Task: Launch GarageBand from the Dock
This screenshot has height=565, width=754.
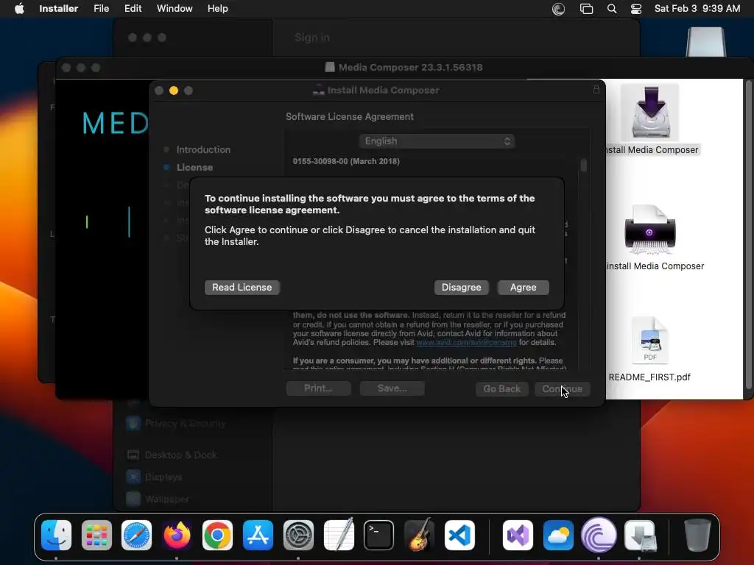Action: (419, 535)
